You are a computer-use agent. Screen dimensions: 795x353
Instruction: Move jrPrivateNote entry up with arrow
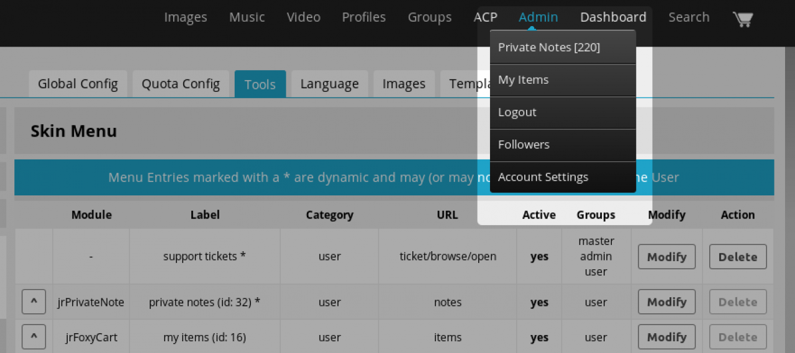[x=34, y=302]
